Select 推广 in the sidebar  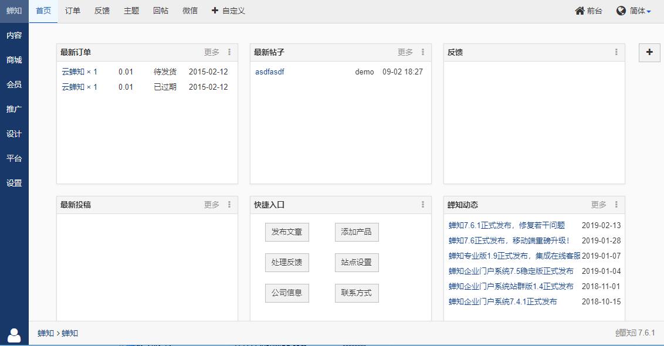(14, 109)
